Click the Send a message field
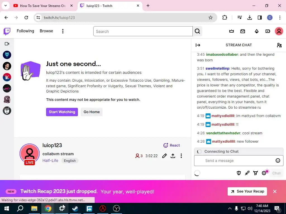Viewport: 286px width, 214px height. pos(239,161)
